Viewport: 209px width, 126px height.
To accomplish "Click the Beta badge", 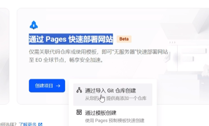I will [124, 39].
